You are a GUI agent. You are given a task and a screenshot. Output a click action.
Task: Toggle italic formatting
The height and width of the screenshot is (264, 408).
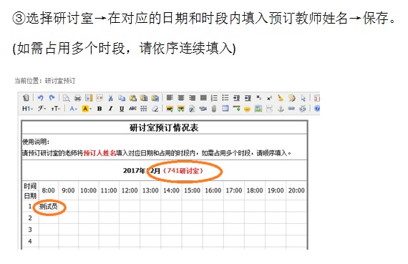point(110,109)
